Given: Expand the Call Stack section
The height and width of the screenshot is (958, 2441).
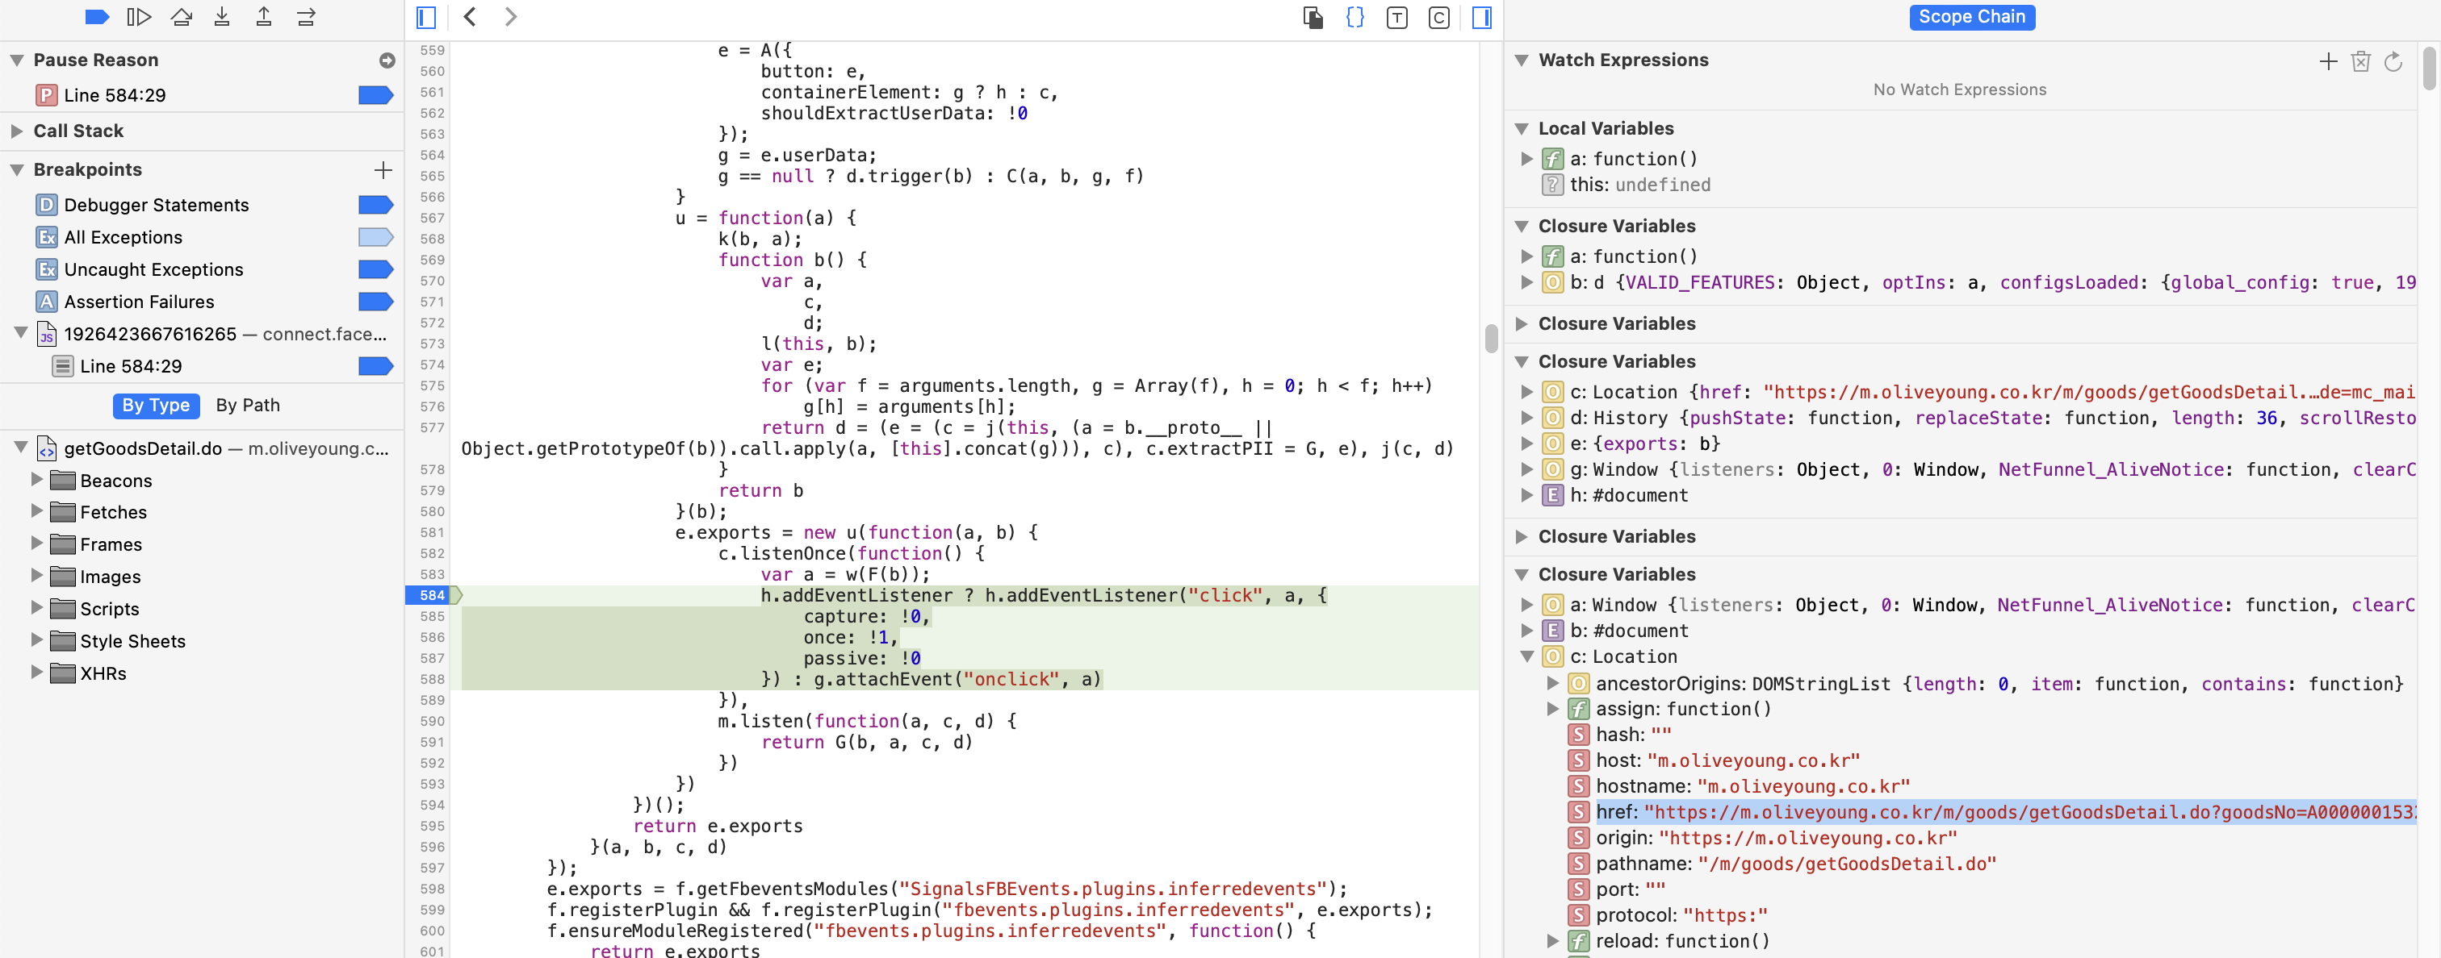Looking at the screenshot, I should [16, 131].
